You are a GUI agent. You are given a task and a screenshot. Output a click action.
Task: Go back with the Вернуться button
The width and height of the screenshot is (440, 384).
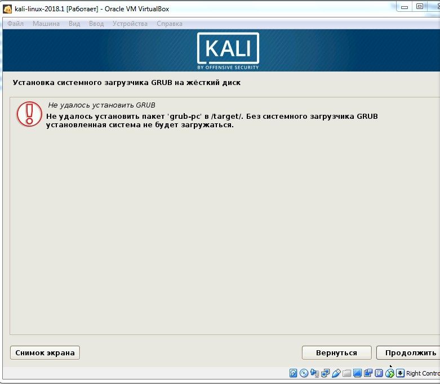pyautogui.click(x=336, y=353)
